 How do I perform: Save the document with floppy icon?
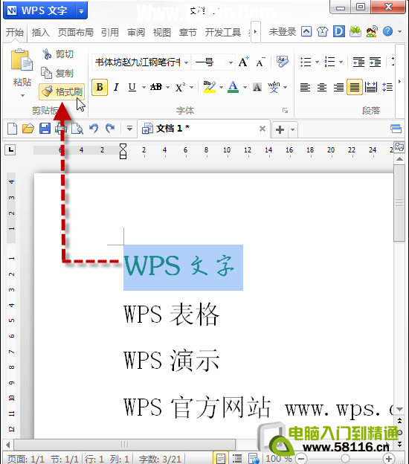tap(45, 129)
